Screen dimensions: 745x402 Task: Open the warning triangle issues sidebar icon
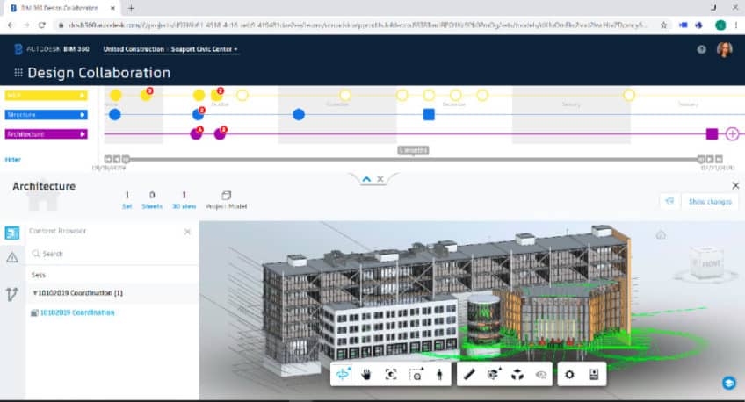tap(12, 258)
